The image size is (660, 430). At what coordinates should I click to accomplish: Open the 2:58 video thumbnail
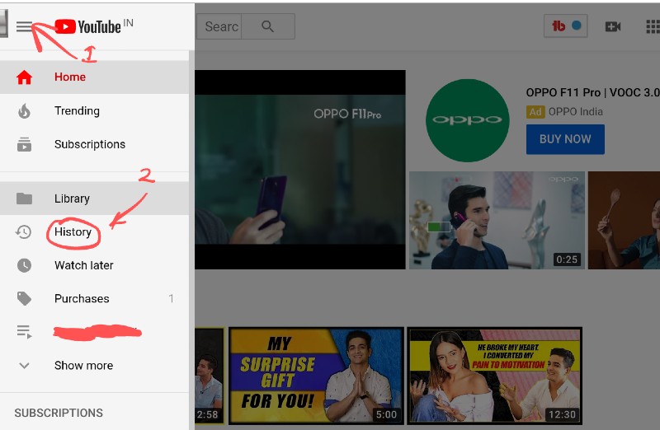click(210, 376)
